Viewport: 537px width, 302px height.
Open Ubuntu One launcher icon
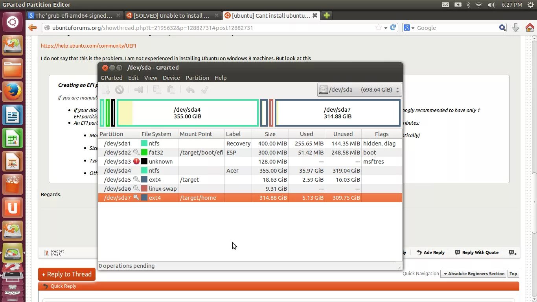(13, 208)
